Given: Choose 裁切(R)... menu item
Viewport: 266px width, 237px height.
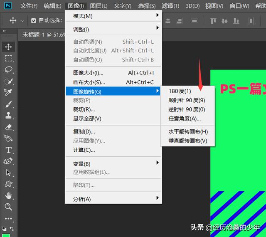Looking at the screenshot, I should pyautogui.click(x=113, y=109).
